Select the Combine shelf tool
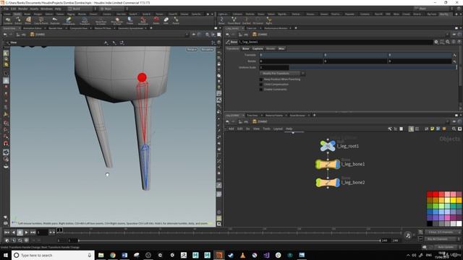This screenshot has width=463, height=260. [x=8, y=21]
